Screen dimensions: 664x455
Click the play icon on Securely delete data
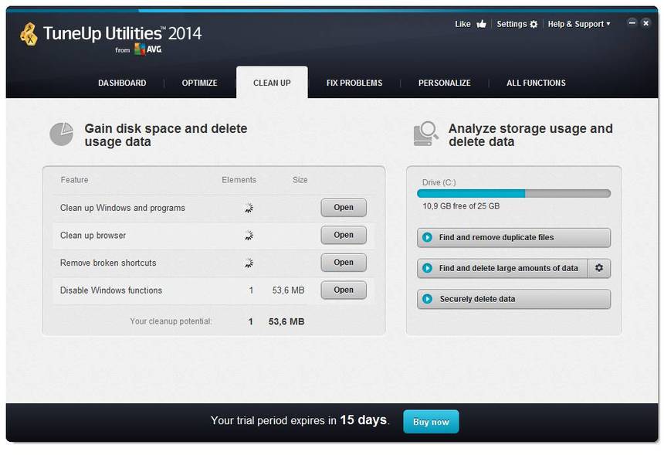[427, 299]
